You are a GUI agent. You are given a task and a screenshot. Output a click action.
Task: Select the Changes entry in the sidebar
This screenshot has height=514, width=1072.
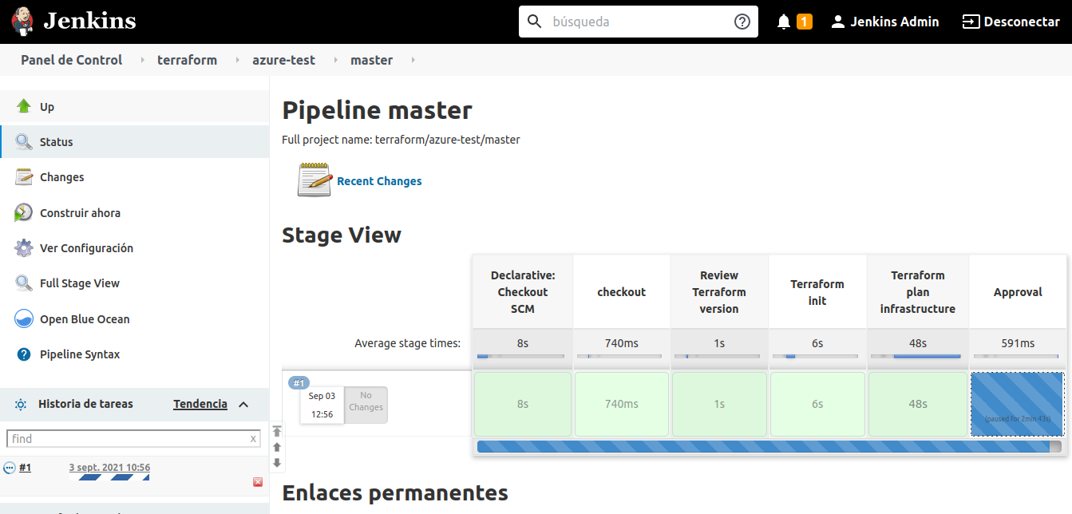click(60, 176)
